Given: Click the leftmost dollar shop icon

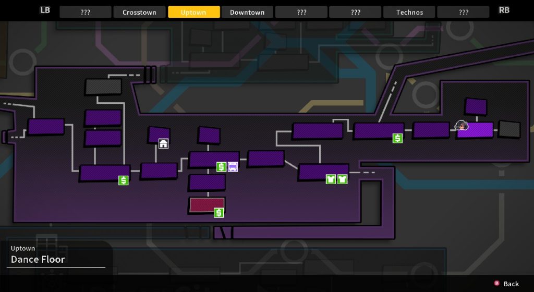Looking at the screenshot, I should [124, 180].
